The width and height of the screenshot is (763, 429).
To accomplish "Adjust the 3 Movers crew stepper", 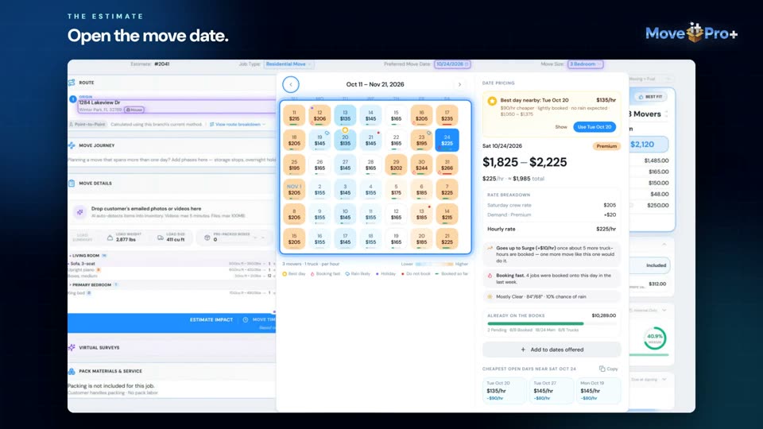I will click(667, 114).
